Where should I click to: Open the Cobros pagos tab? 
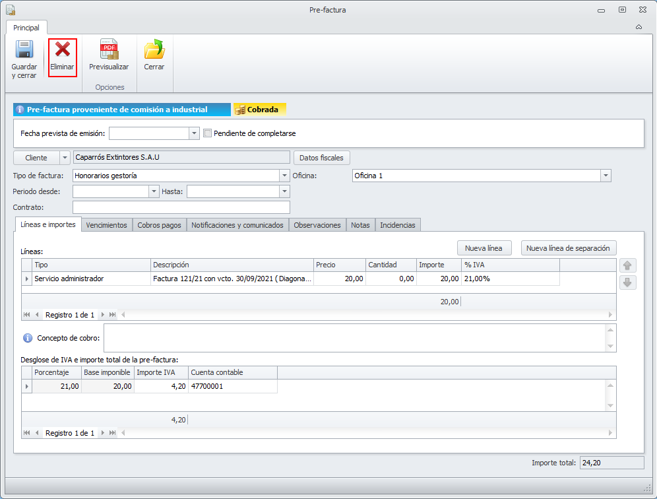pyautogui.click(x=159, y=225)
